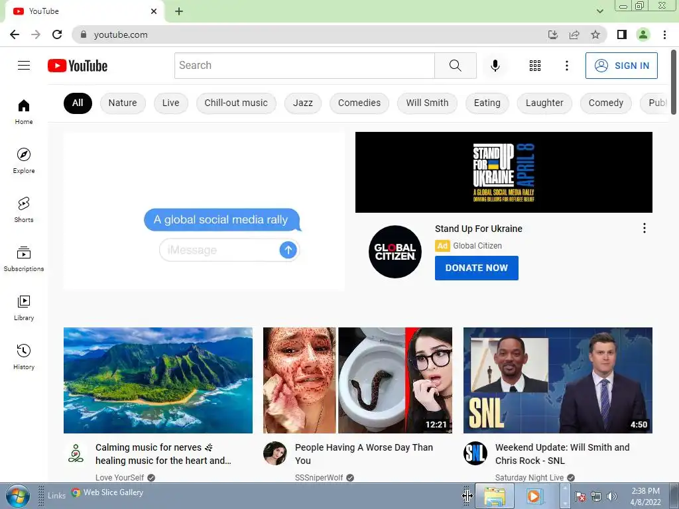This screenshot has width=679, height=509.
Task: Click the Saturday Night Live channel name
Action: tap(529, 477)
